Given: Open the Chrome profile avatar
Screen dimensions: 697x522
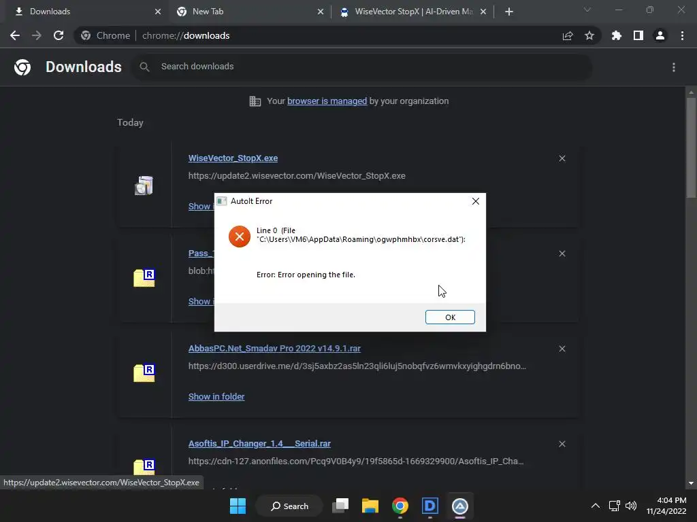Looking at the screenshot, I should 660,35.
